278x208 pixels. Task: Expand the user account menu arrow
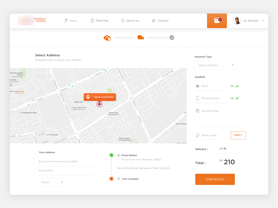[263, 21]
